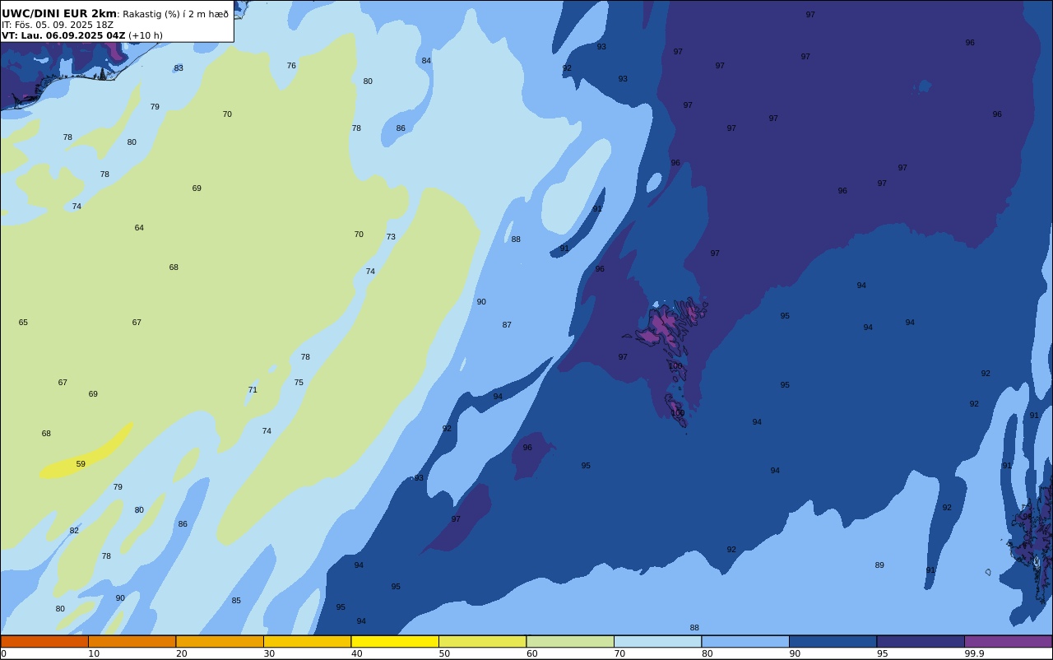
Task: Select the map value 73
Action: (391, 237)
